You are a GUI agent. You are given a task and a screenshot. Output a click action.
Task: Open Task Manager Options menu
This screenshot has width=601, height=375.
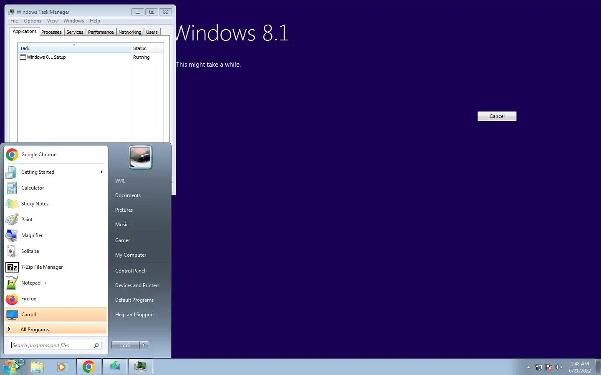point(33,21)
